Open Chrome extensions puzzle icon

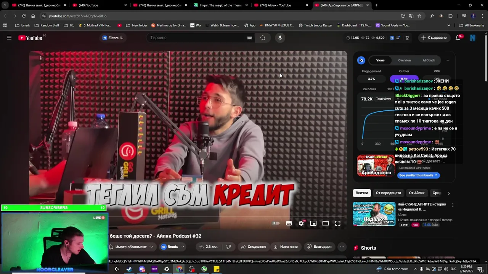[450, 16]
